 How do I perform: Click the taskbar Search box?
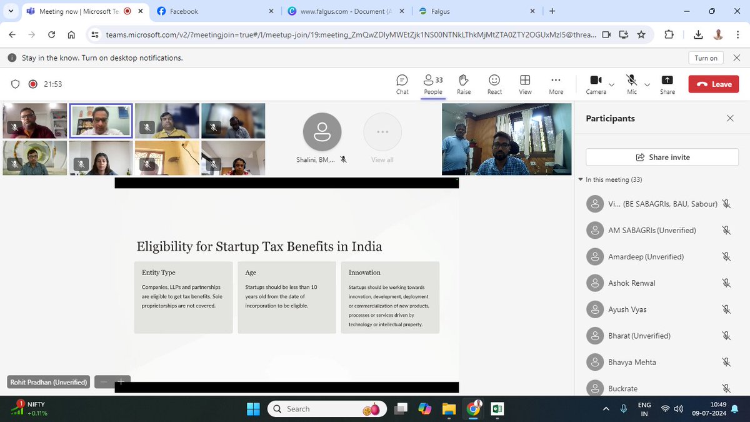point(326,409)
